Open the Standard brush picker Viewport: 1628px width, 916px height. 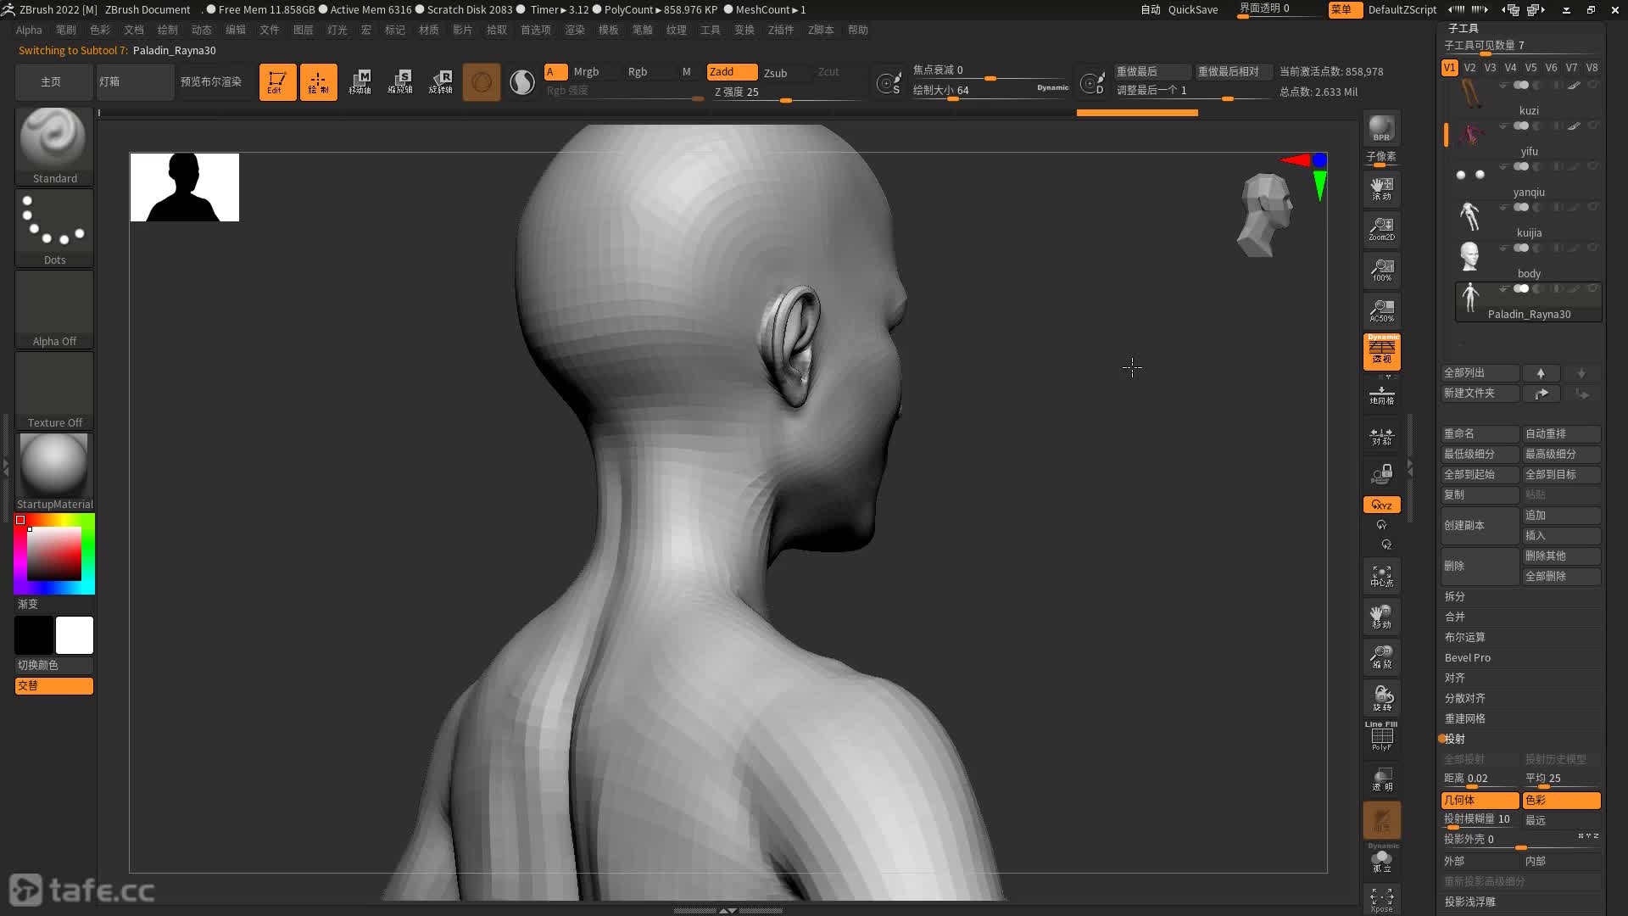[x=54, y=146]
